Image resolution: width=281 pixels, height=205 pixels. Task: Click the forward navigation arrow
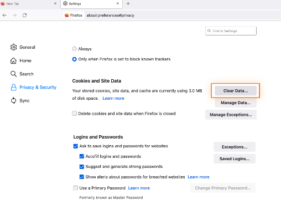pos(14,16)
